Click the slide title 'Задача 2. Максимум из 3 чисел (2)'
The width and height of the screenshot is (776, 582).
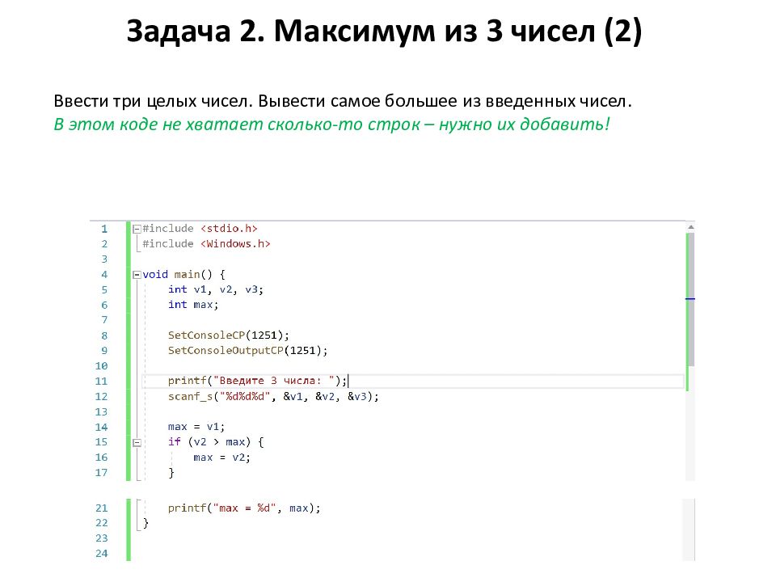point(384,31)
